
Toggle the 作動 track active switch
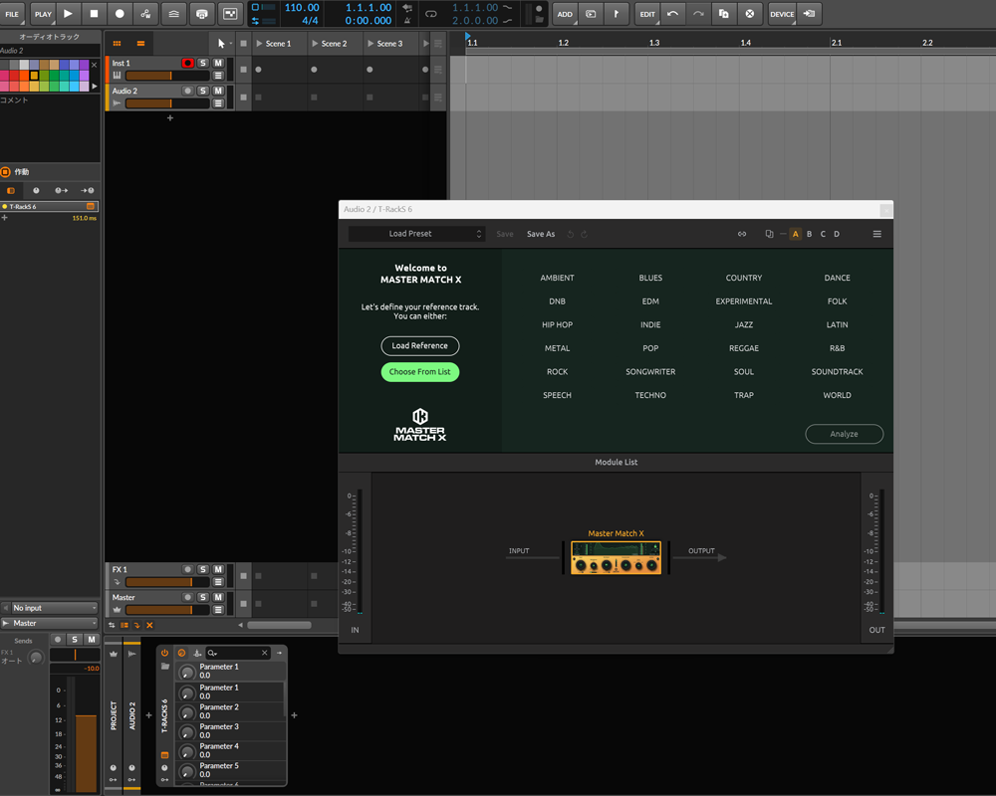[x=6, y=171]
